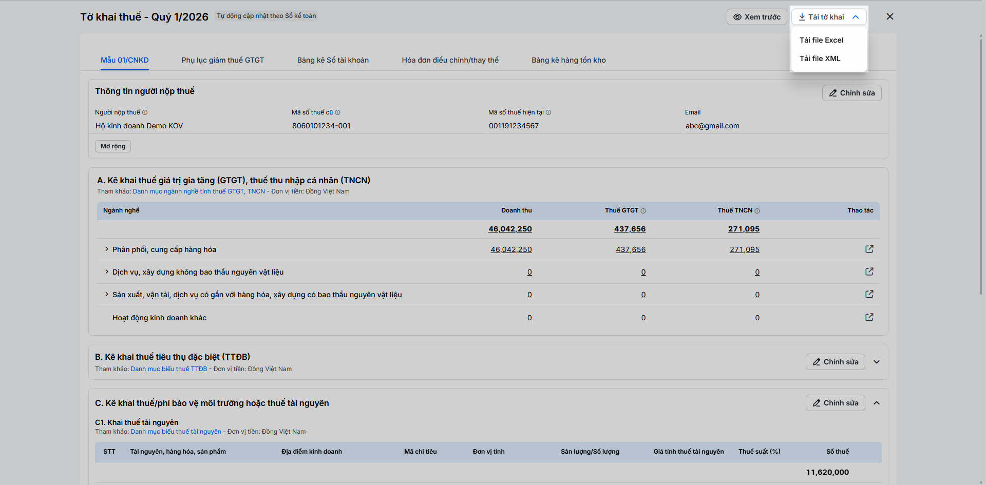Viewport: 986px width, 485px height.
Task: Expand section B TTĐB with chevron
Action: (x=877, y=362)
